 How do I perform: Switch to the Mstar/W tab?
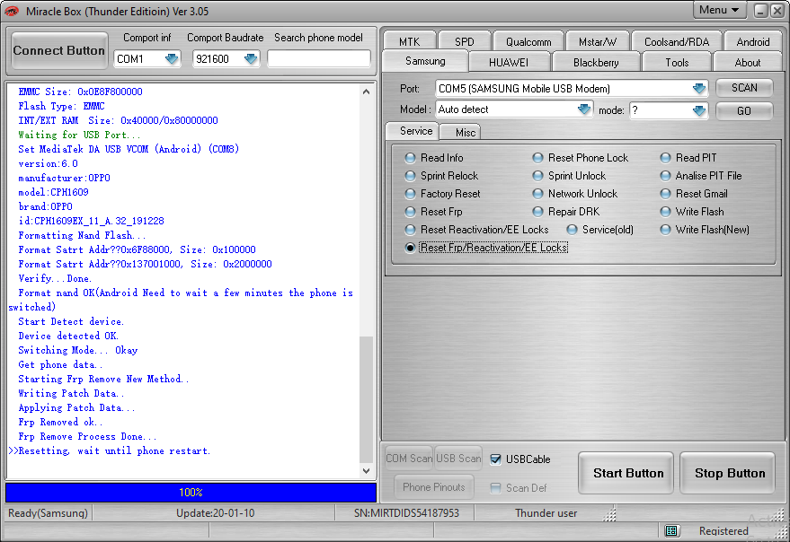tap(598, 42)
